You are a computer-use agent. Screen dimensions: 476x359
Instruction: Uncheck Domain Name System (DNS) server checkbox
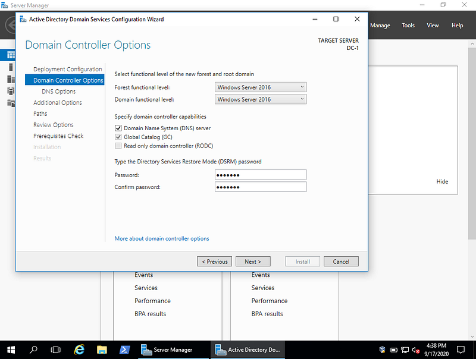pyautogui.click(x=118, y=128)
